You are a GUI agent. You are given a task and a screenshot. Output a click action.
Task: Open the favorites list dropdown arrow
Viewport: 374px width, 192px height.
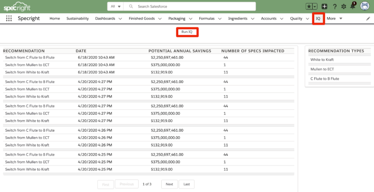(x=315, y=7)
